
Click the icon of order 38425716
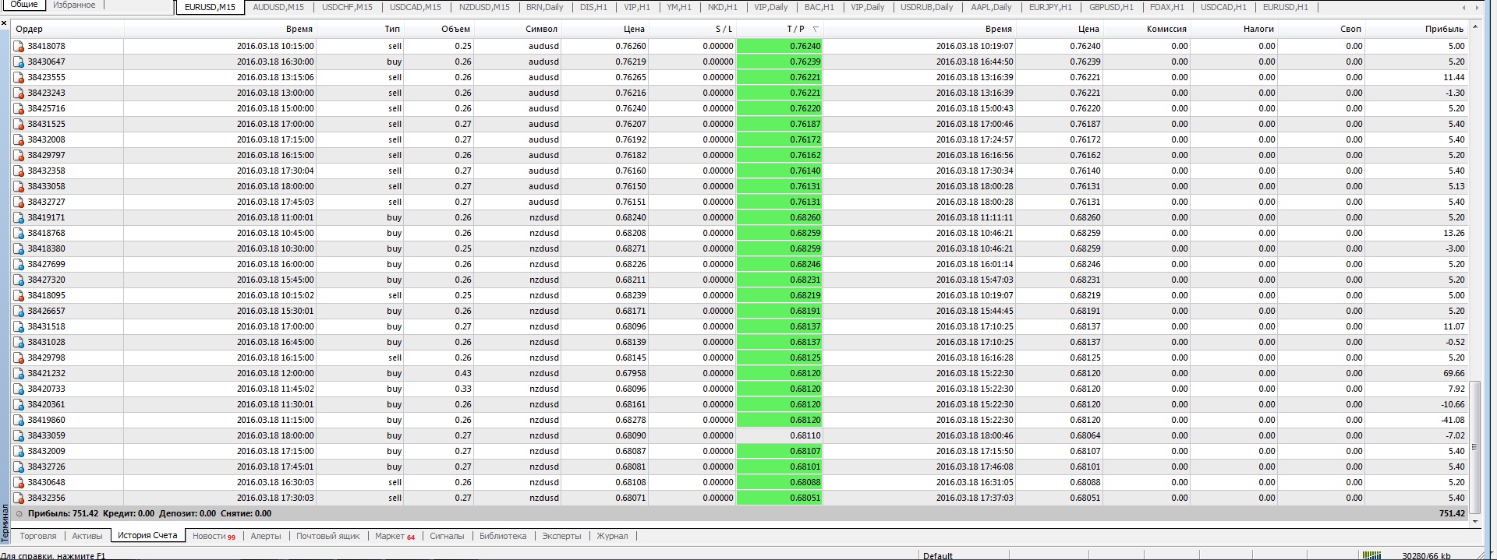tap(19, 108)
